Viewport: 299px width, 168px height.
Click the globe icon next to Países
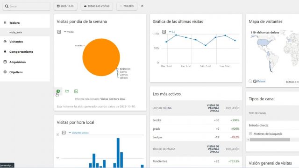pyautogui.click(x=255, y=81)
